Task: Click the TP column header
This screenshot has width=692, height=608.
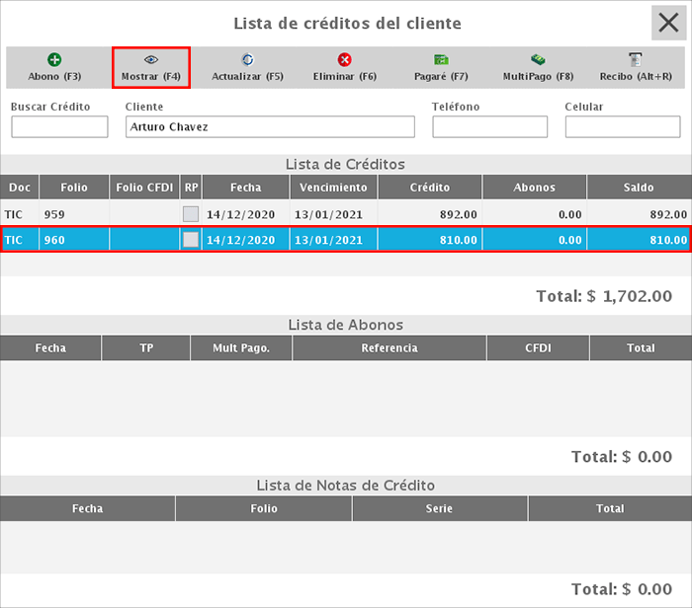Action: [x=146, y=348]
